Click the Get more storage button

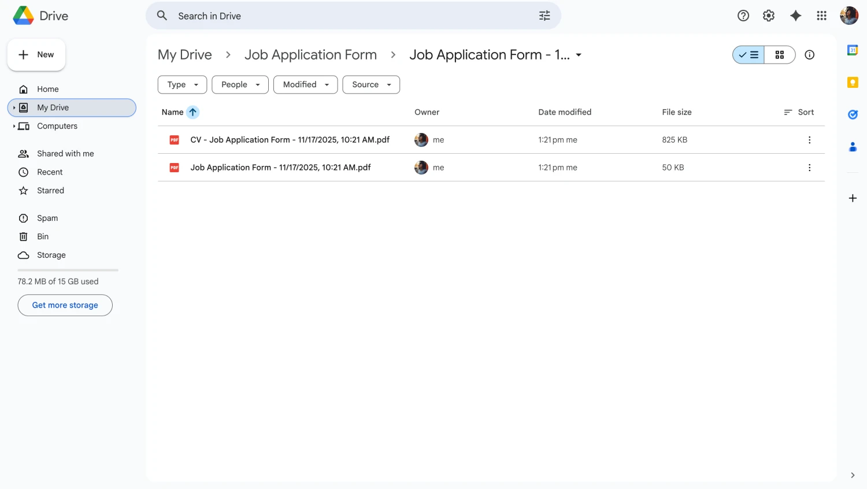pos(65,305)
